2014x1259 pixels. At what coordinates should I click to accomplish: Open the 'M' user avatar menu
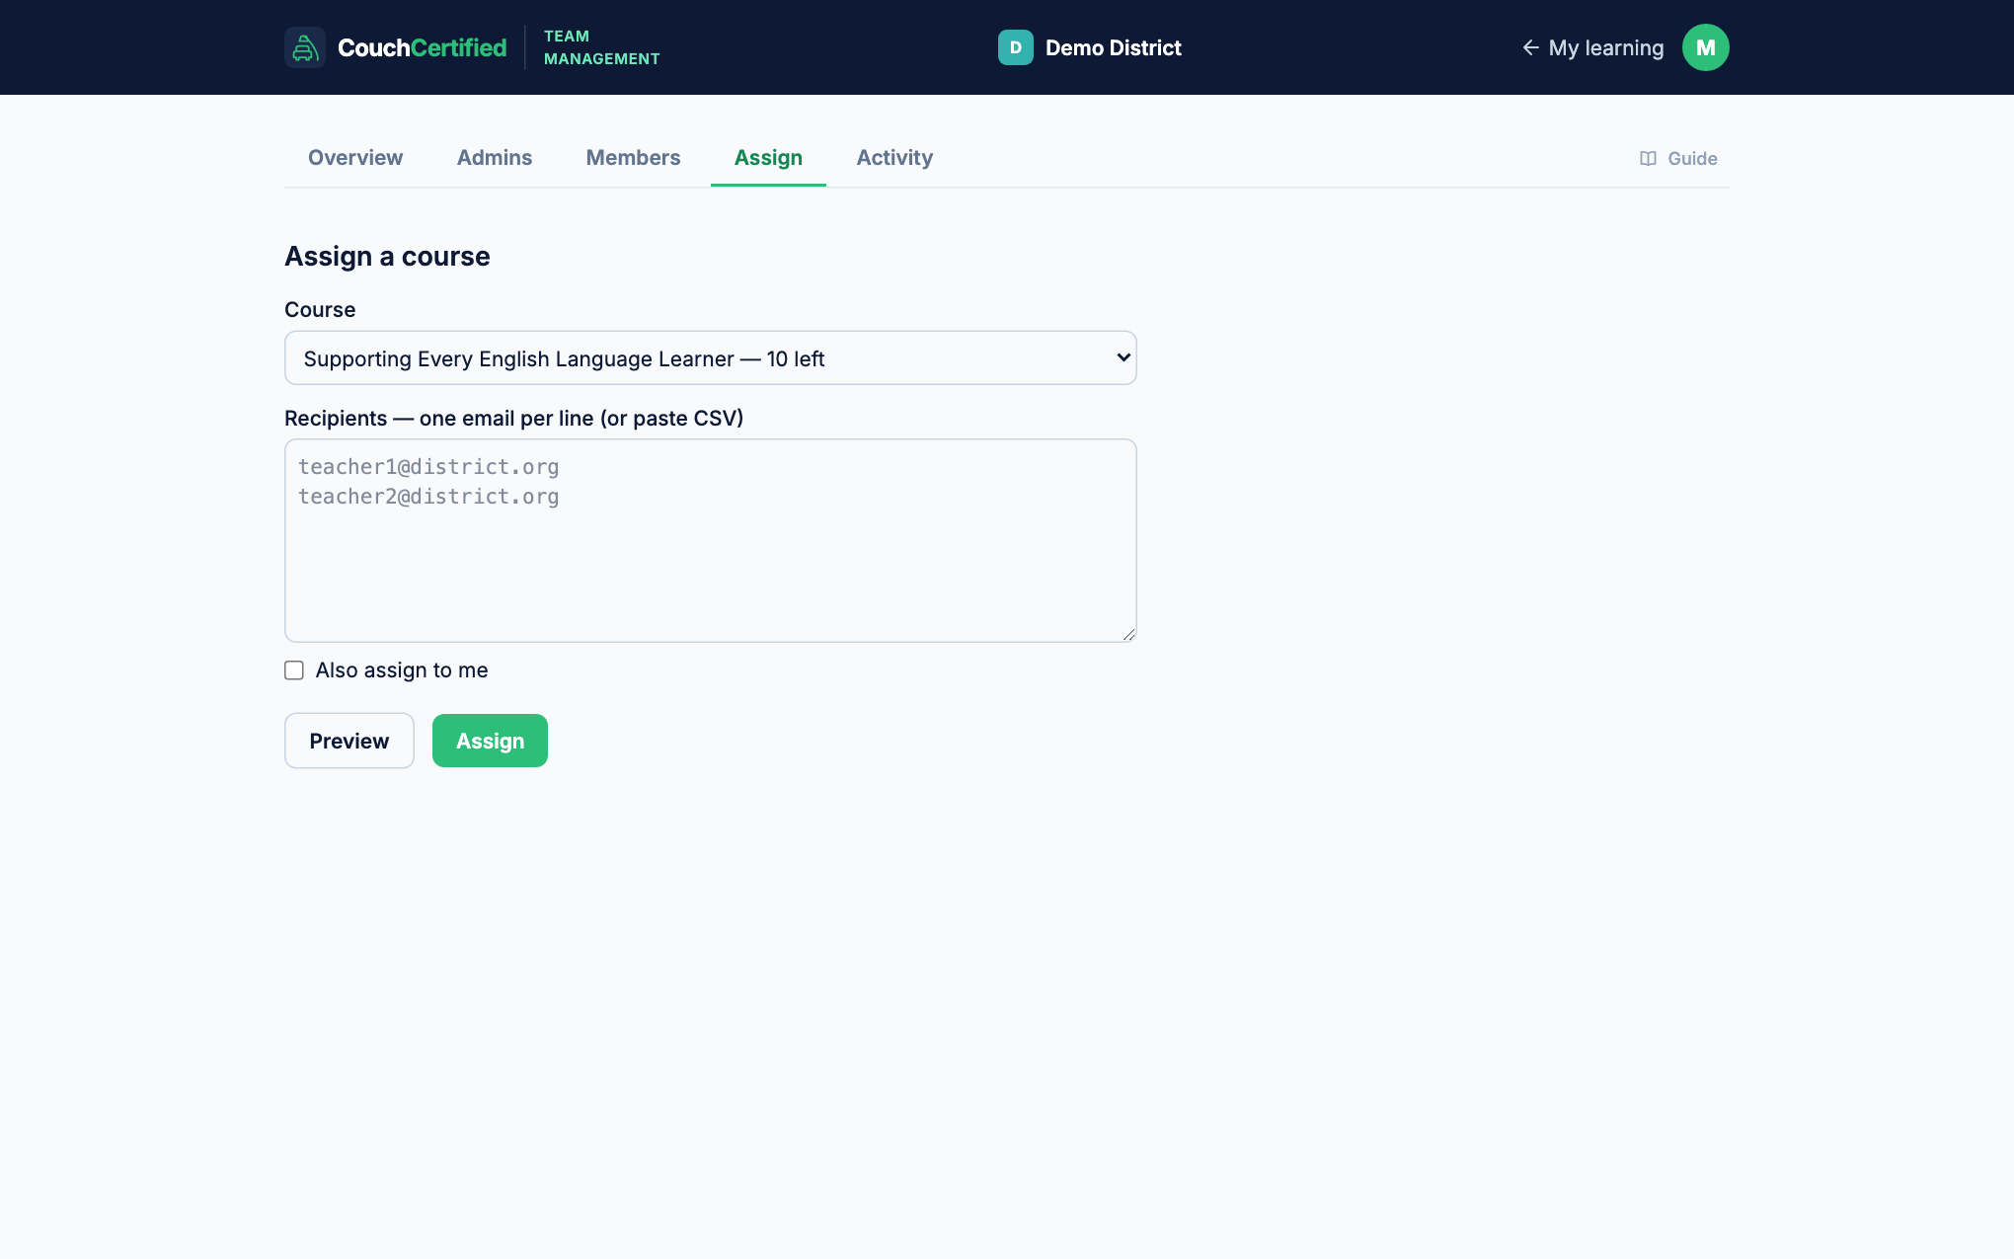[x=1705, y=47]
